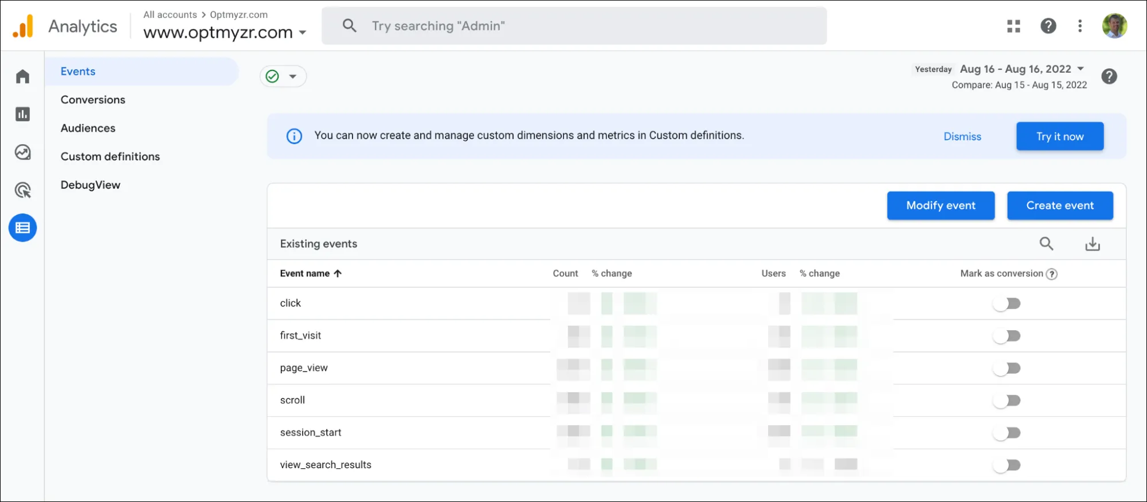The height and width of the screenshot is (502, 1147).
Task: Toggle click event as conversion
Action: point(1007,303)
